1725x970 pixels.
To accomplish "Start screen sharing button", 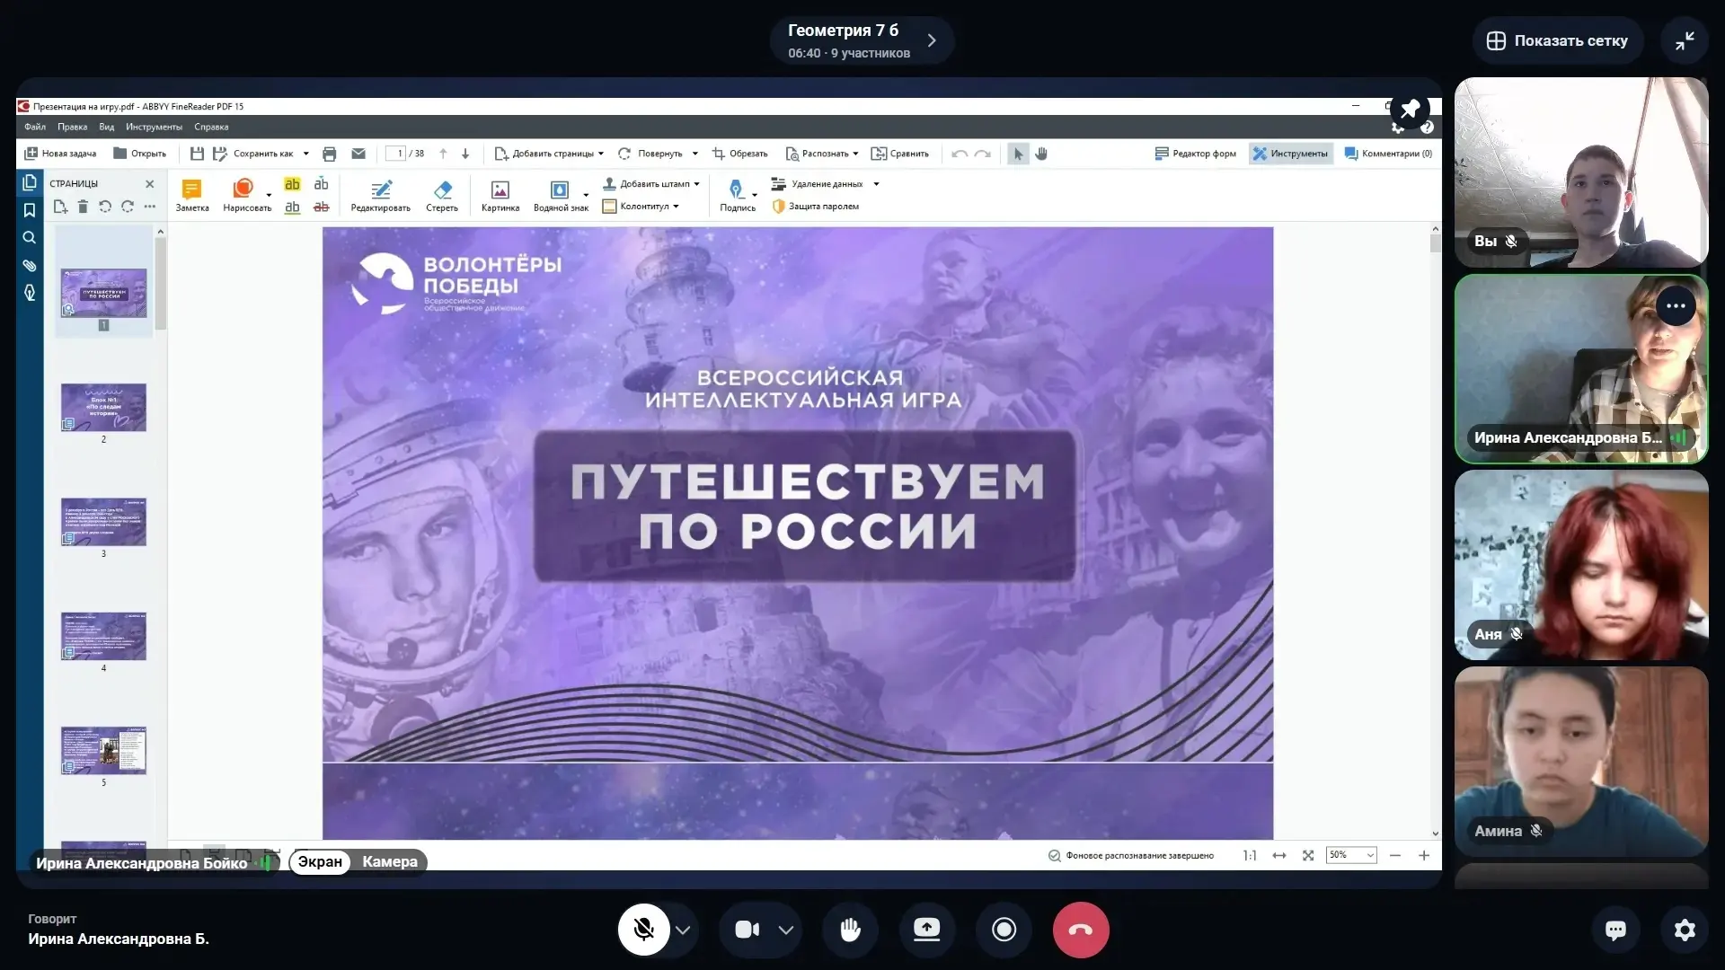I will click(926, 930).
